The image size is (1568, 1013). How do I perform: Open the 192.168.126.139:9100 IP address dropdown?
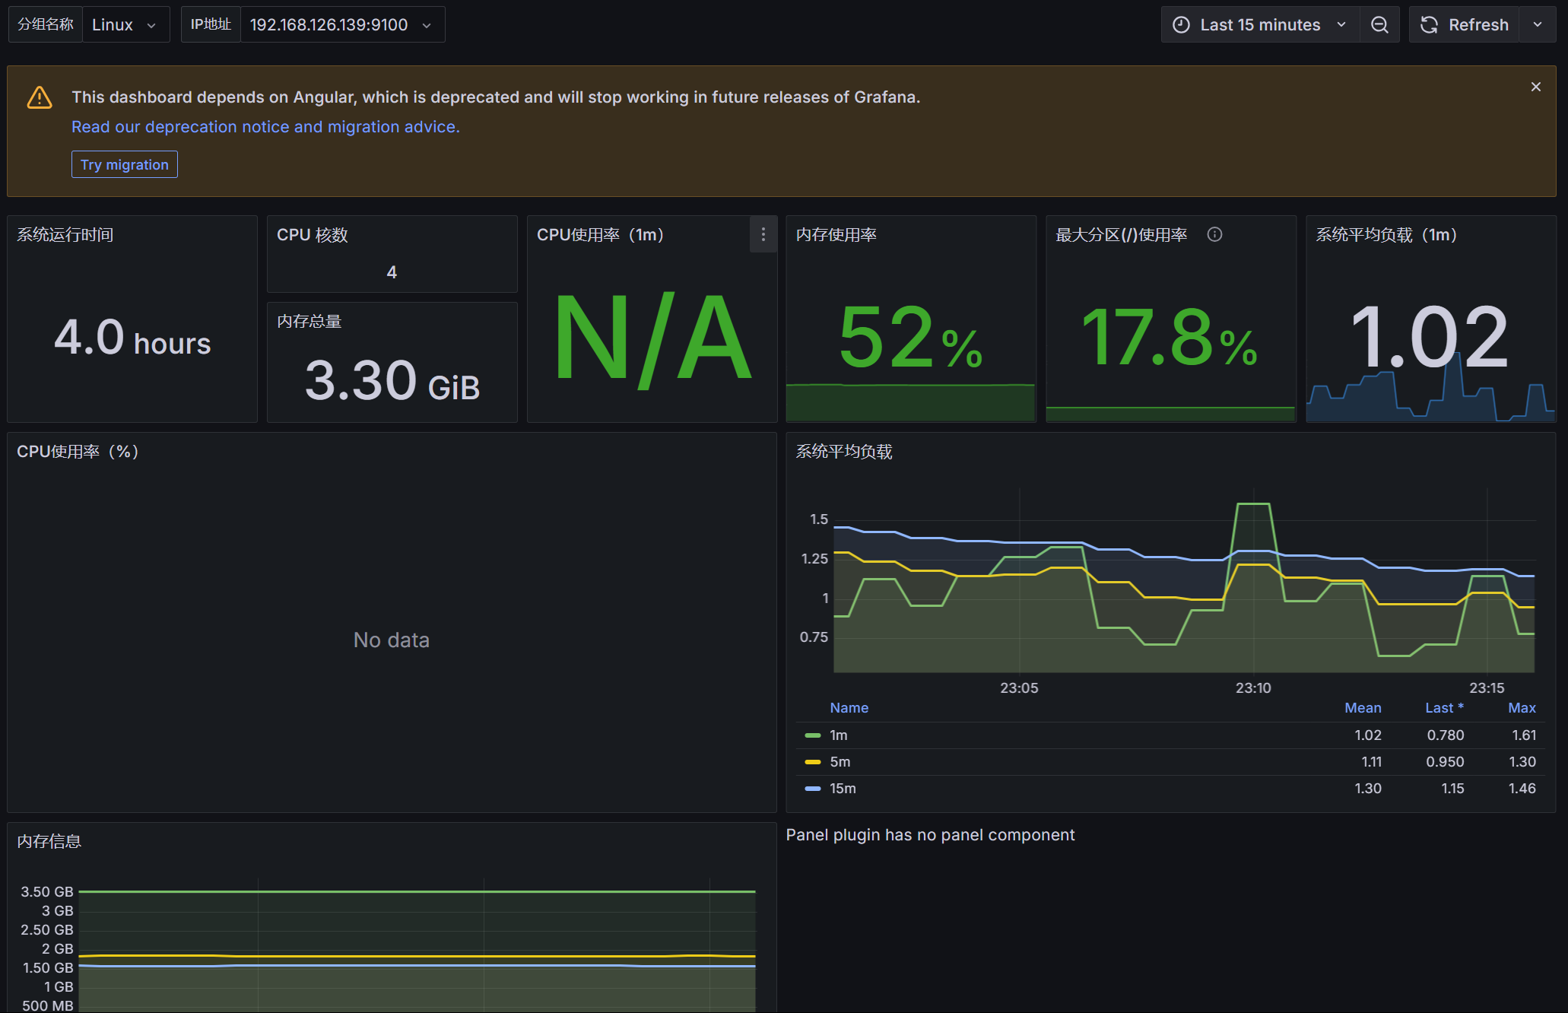pos(342,25)
